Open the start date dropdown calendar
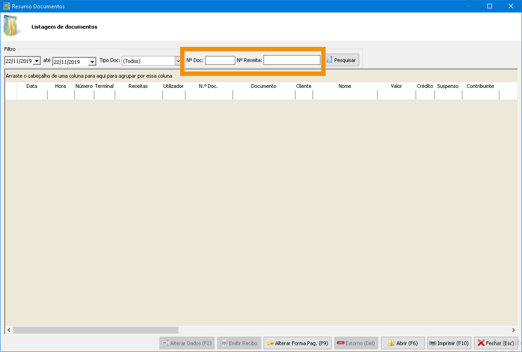This screenshot has width=522, height=352. (x=37, y=62)
